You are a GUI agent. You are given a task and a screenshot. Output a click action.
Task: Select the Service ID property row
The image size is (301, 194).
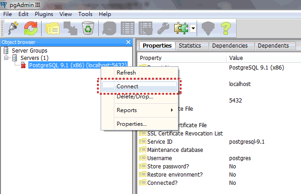[x=219, y=141]
